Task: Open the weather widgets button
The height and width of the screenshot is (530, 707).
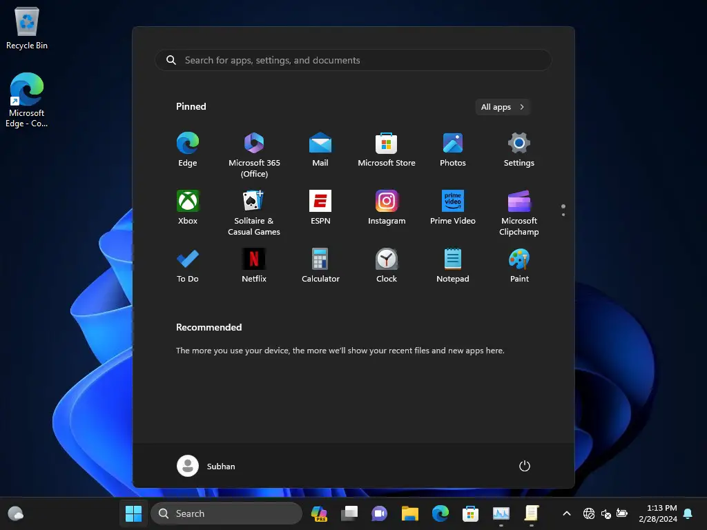Action: click(16, 513)
